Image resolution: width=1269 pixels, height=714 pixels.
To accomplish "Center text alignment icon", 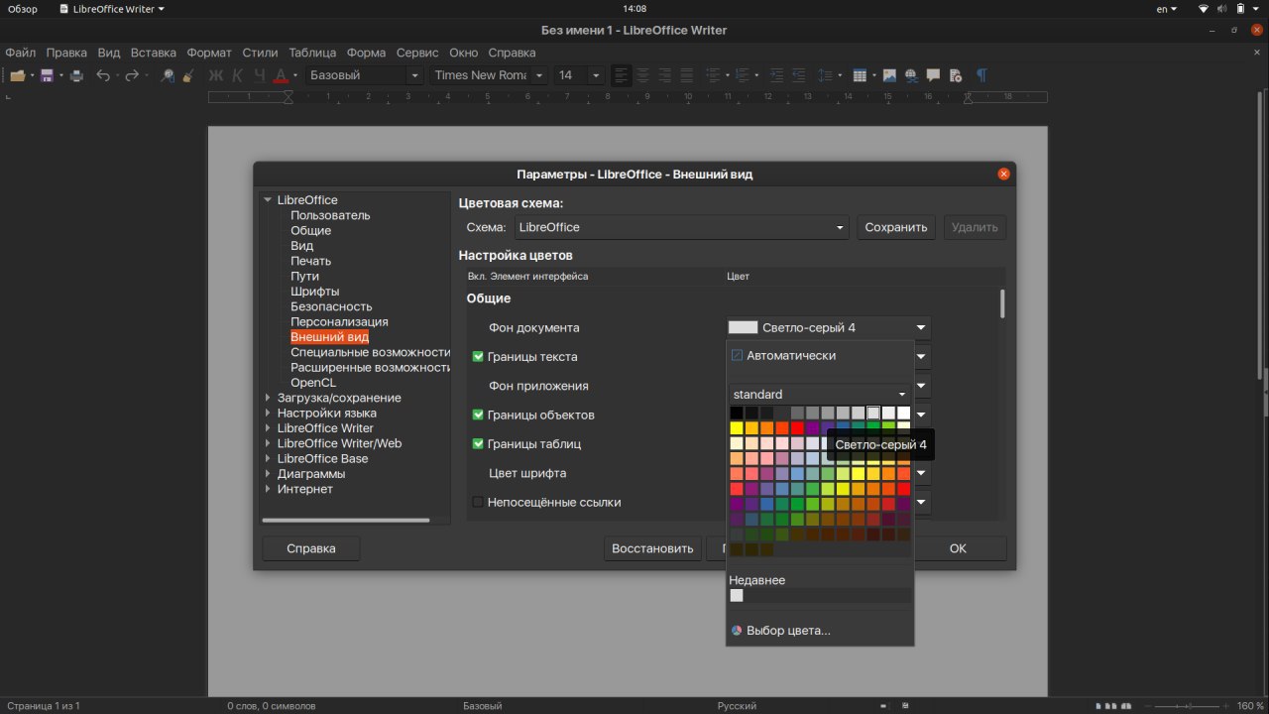I will click(642, 75).
